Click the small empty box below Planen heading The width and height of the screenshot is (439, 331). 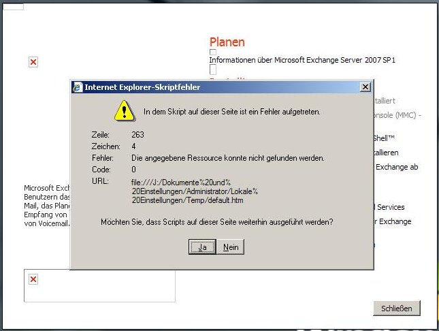click(213, 52)
